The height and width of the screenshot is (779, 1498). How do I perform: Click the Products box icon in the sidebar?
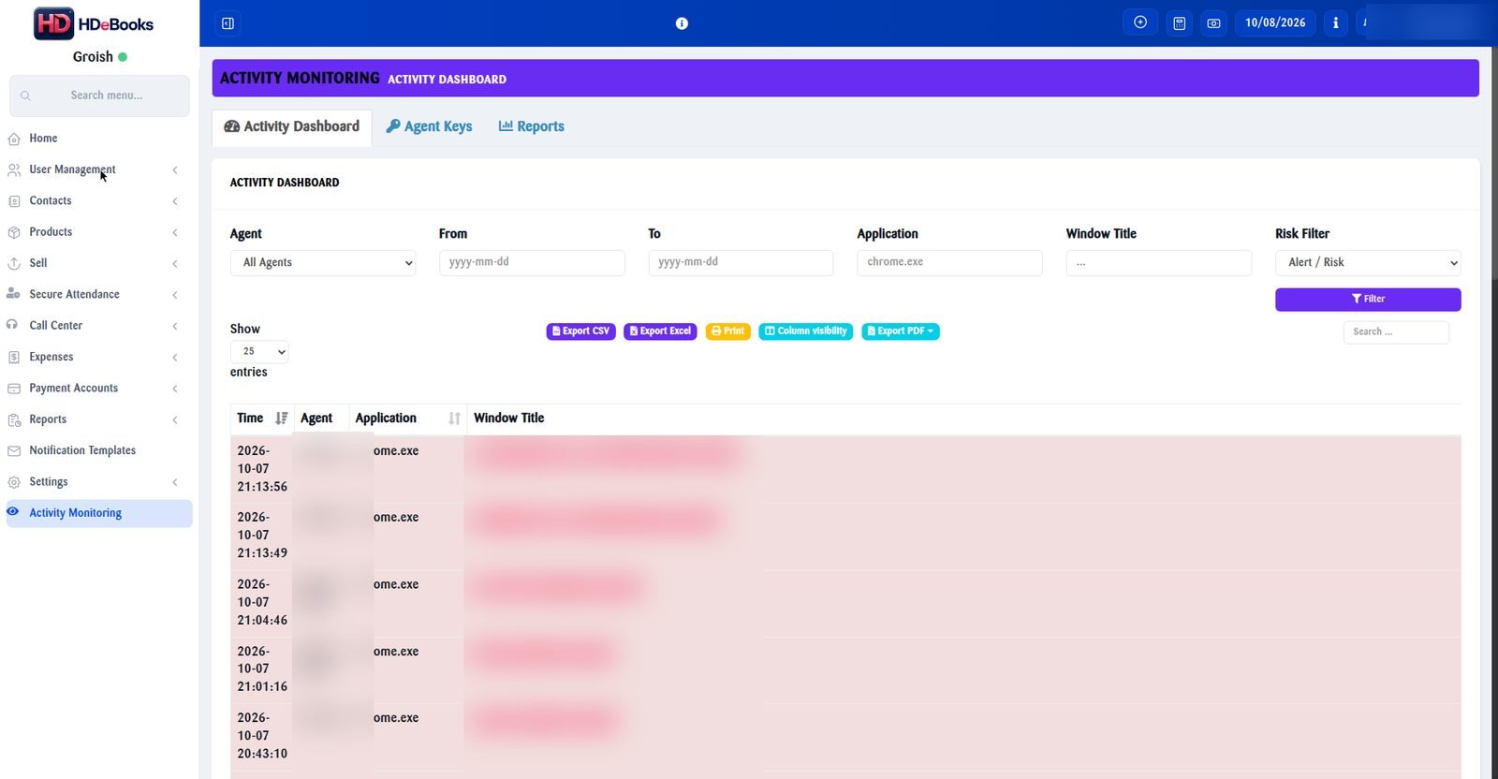(14, 232)
